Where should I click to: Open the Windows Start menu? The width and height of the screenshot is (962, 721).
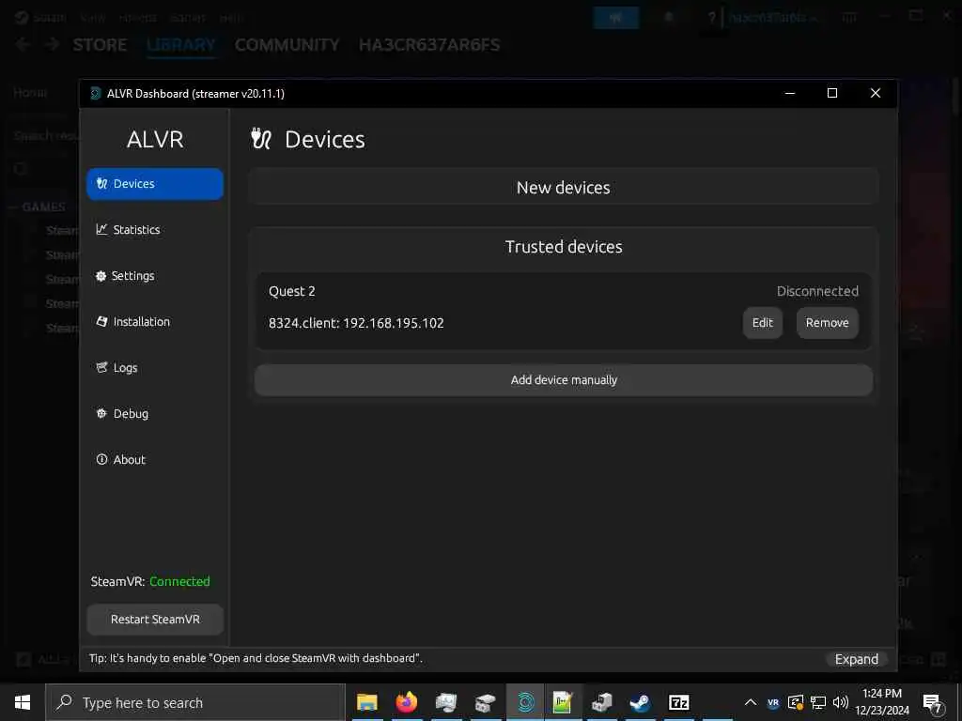click(x=23, y=702)
